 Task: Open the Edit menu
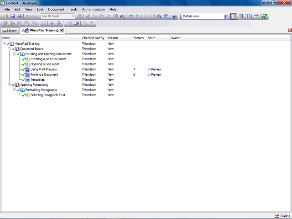coord(17,9)
